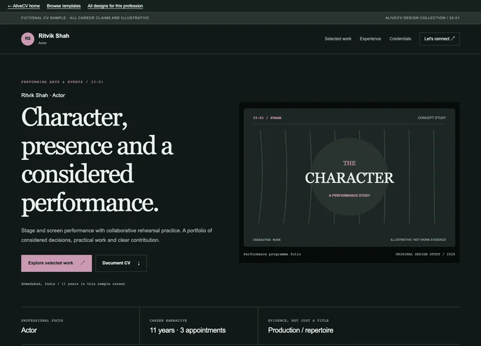Click the 'Performance programme folio' caption
The image size is (481, 346).
pos(272,254)
